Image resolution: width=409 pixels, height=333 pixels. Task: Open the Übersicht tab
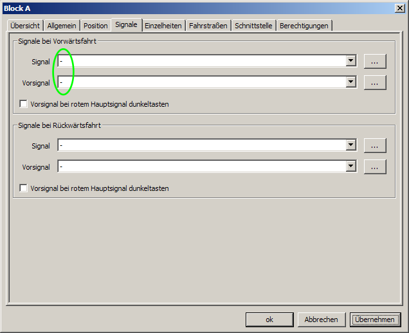click(x=25, y=26)
